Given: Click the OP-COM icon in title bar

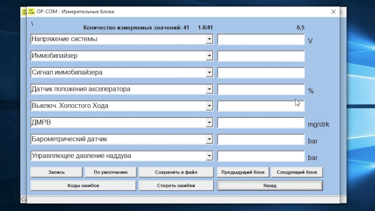Looking at the screenshot, I should (x=31, y=12).
